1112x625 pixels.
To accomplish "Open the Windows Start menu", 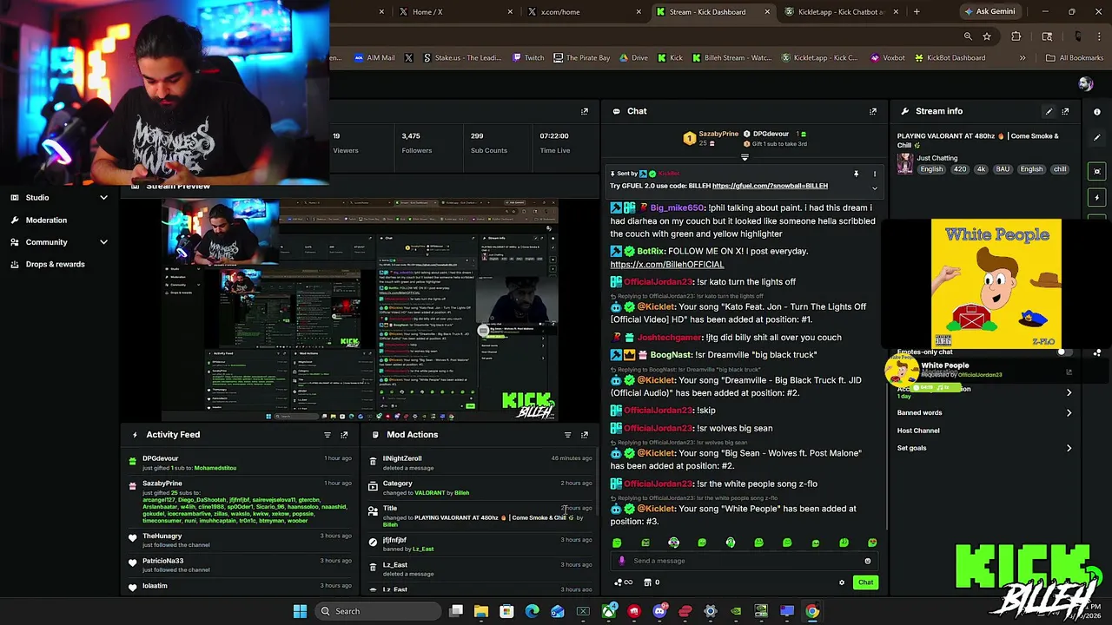I will point(300,611).
